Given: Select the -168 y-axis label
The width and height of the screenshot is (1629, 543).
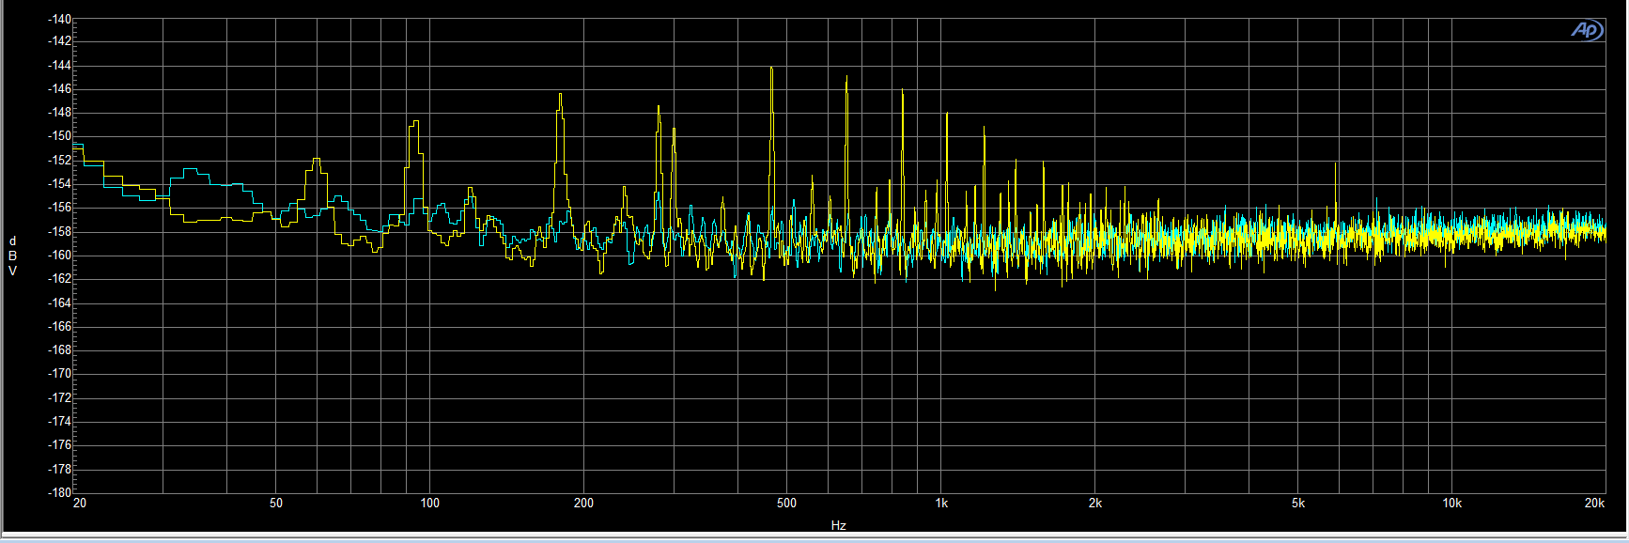Looking at the screenshot, I should [59, 349].
